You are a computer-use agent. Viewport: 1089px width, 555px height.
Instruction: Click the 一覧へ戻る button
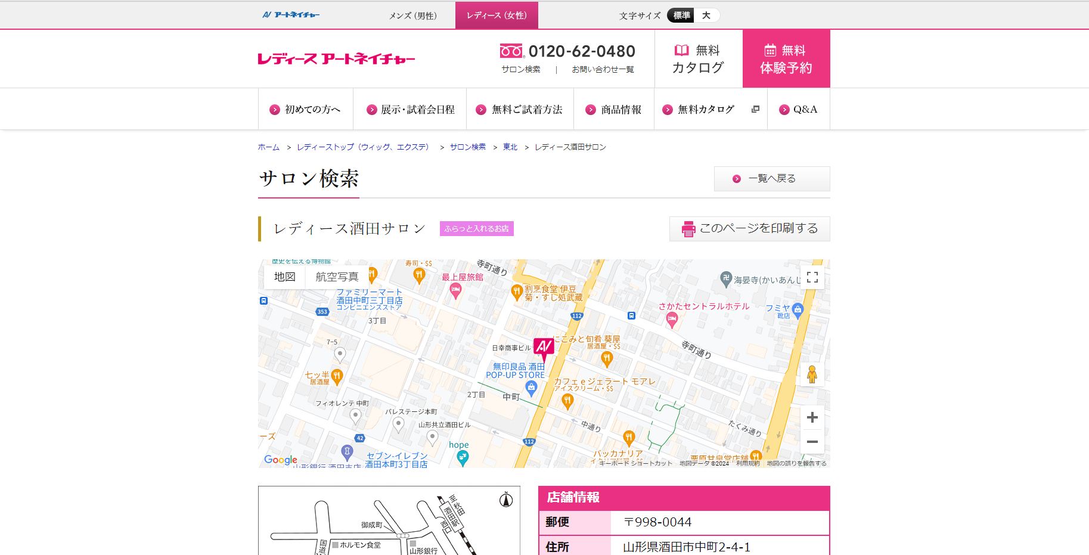pos(772,179)
